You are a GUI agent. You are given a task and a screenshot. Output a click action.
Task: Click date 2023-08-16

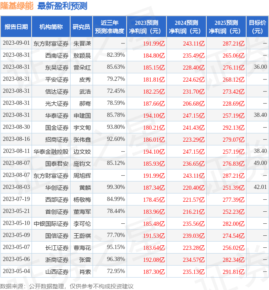(16, 139)
